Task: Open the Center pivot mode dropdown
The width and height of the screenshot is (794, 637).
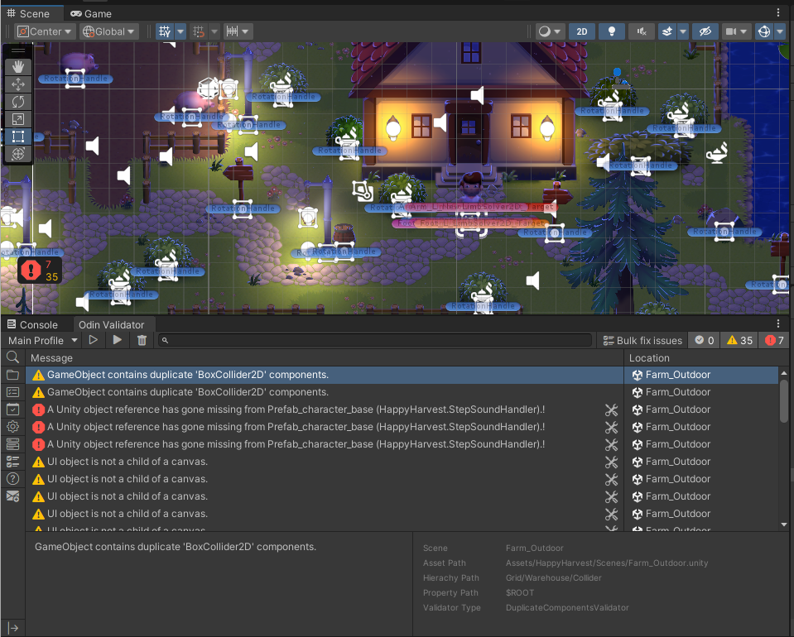Action: (46, 31)
